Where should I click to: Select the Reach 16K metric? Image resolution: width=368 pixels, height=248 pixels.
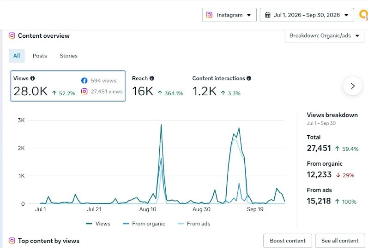tap(157, 86)
